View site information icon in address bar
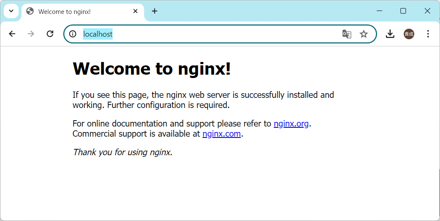Screen dimensions: 440x221 click(73, 34)
